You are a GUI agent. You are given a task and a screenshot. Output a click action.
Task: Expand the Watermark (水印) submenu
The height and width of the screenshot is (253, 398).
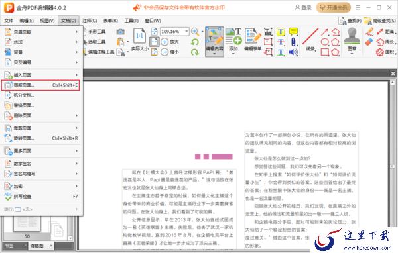[42, 42]
